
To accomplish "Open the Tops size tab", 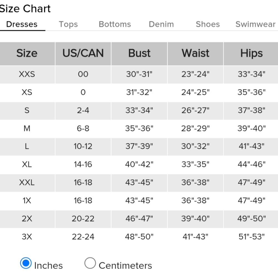I will click(68, 24).
